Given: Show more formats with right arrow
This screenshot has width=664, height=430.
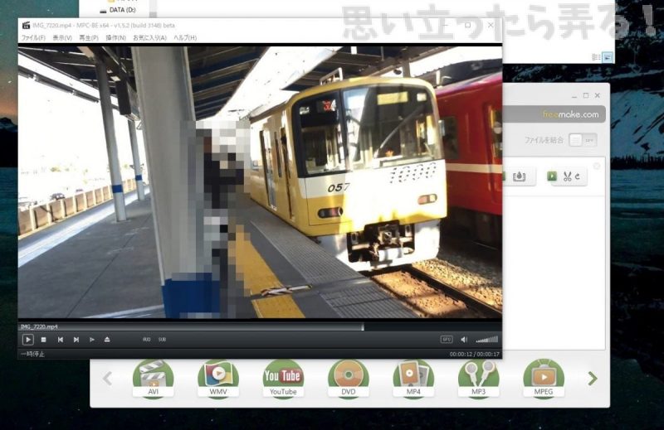Looking at the screenshot, I should point(593,379).
